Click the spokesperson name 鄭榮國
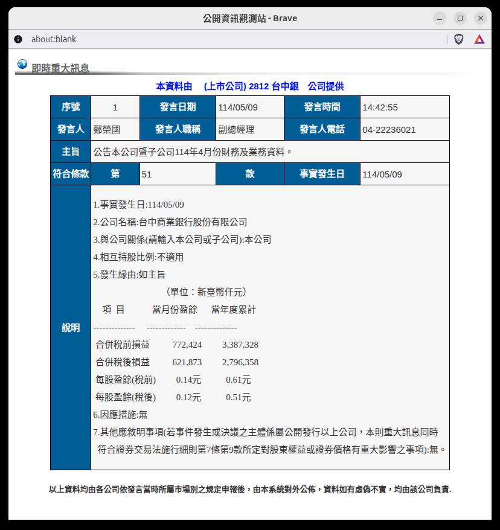Viewport: 500px width, 530px height. (x=106, y=130)
